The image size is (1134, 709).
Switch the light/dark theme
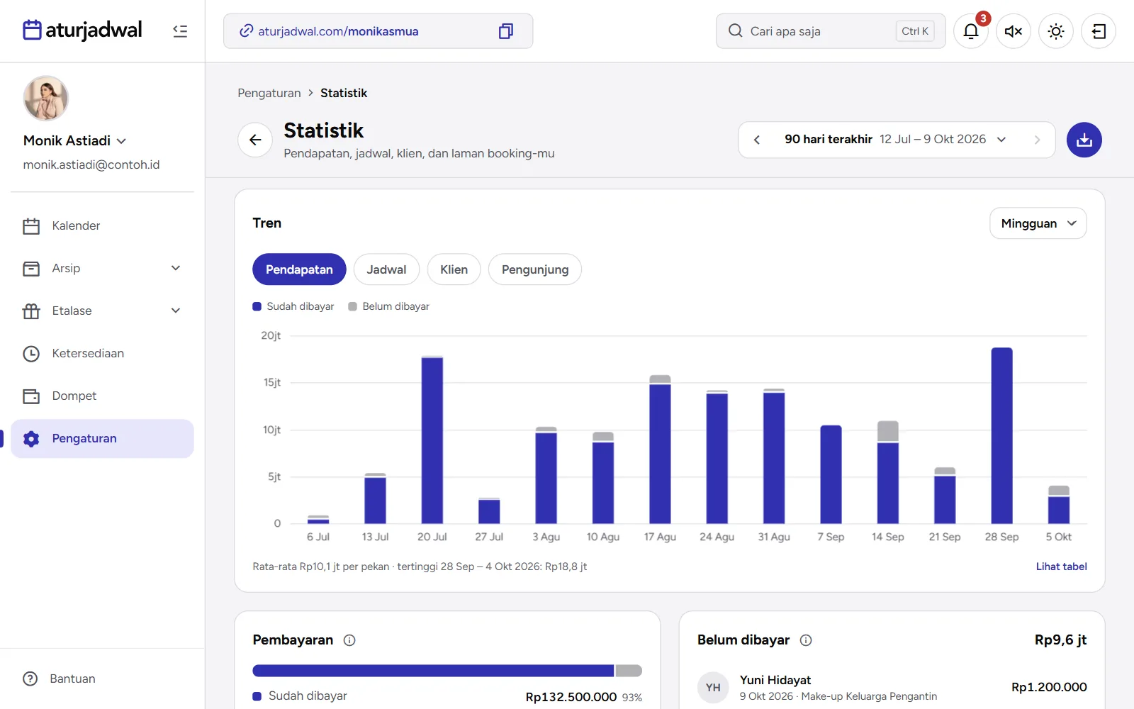(1056, 31)
